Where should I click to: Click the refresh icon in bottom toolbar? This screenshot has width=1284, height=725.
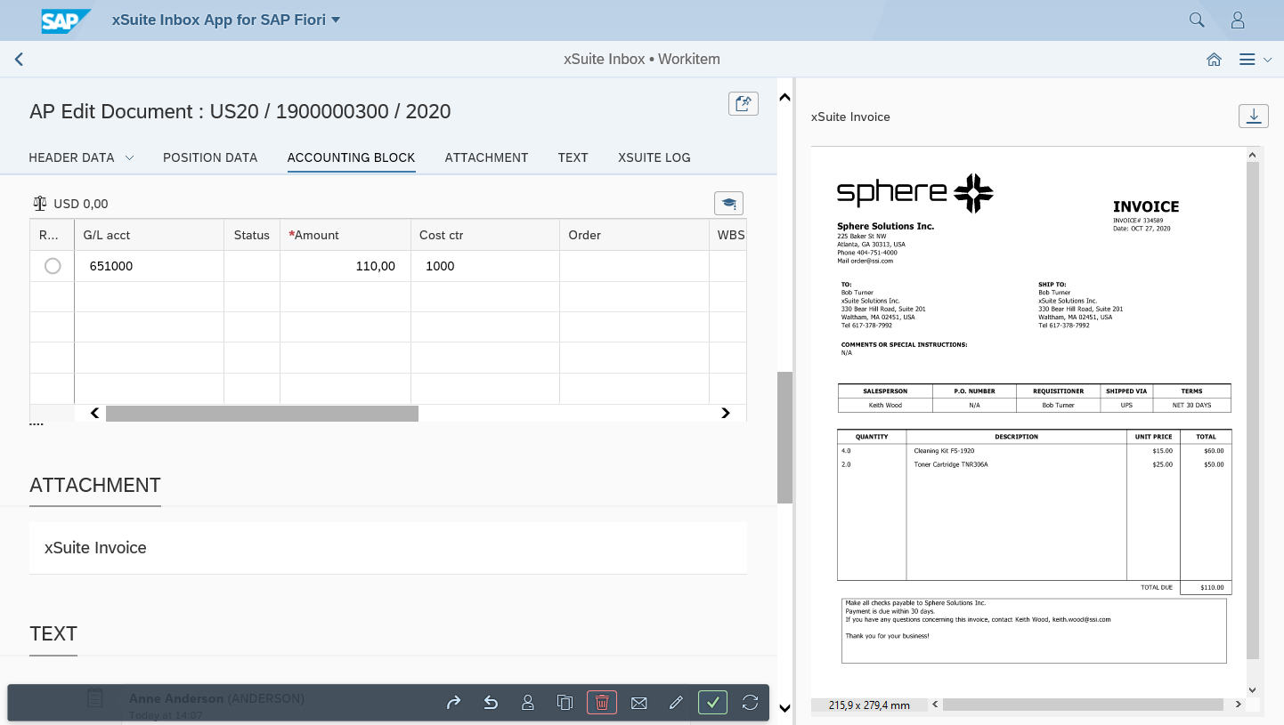pyautogui.click(x=750, y=703)
